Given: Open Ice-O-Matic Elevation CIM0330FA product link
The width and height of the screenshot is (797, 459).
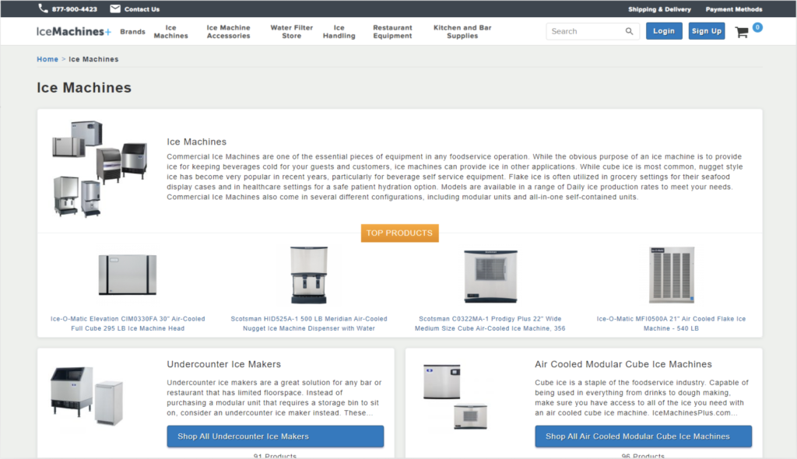Looking at the screenshot, I should (128, 324).
